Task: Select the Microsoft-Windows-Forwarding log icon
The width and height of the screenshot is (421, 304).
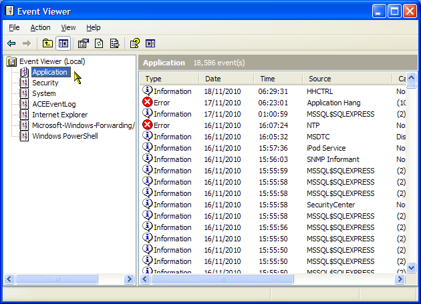Action: (25, 125)
